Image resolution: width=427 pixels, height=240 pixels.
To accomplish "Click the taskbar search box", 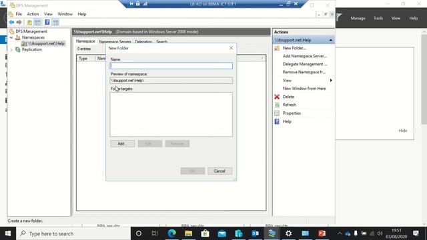I will pos(73,233).
